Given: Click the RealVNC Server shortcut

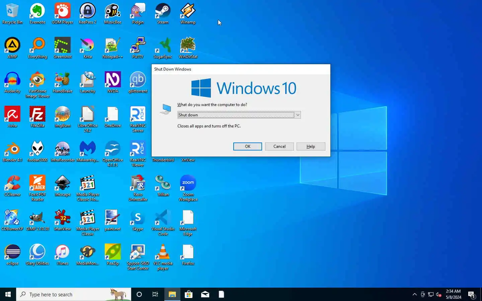Looking at the screenshot, I should [x=138, y=119].
